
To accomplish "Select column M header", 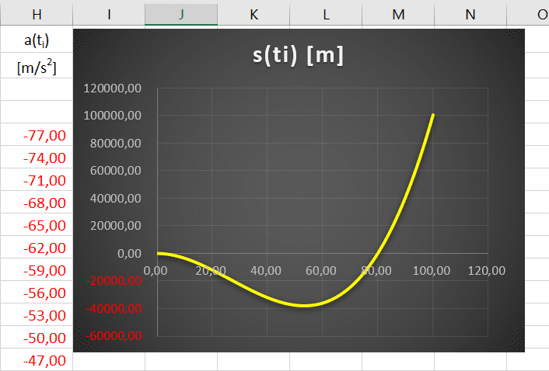I will [x=398, y=14].
